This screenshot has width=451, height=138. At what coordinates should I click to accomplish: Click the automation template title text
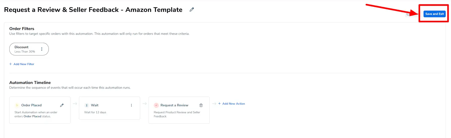[93, 10]
